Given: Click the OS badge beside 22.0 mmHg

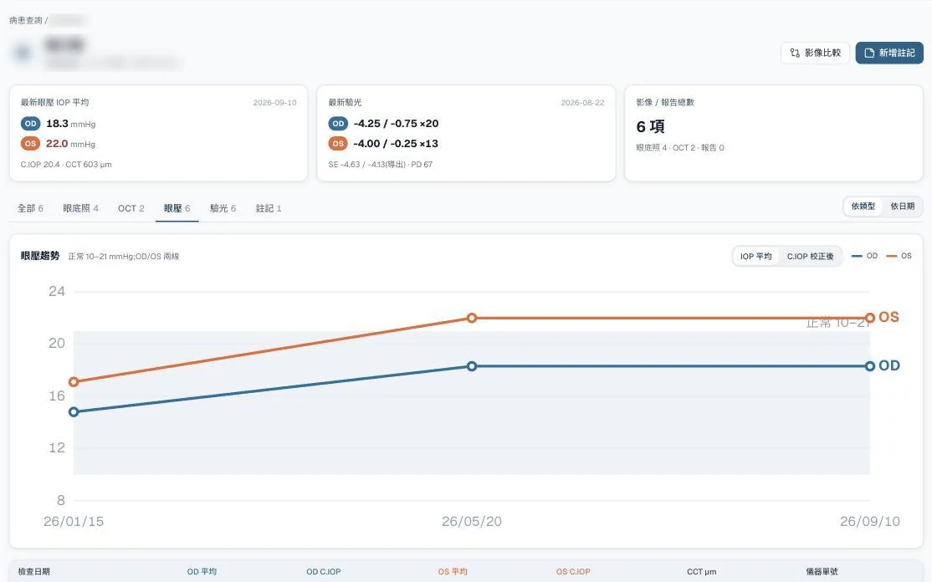Looking at the screenshot, I should tap(31, 144).
